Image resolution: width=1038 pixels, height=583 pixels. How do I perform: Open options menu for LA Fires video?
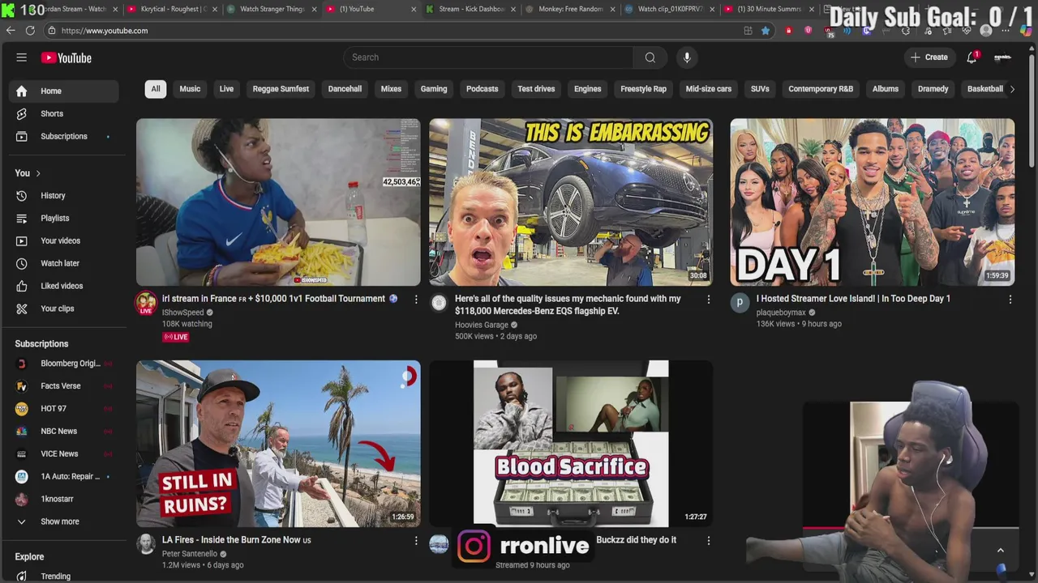[x=416, y=540]
